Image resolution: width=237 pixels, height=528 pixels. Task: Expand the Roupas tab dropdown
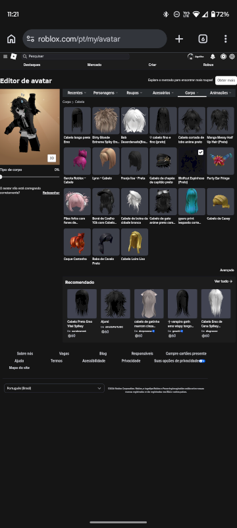pyautogui.click(x=134, y=92)
